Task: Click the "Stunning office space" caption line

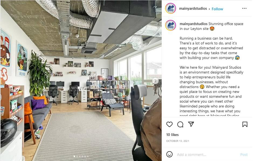Action: tap(226, 24)
